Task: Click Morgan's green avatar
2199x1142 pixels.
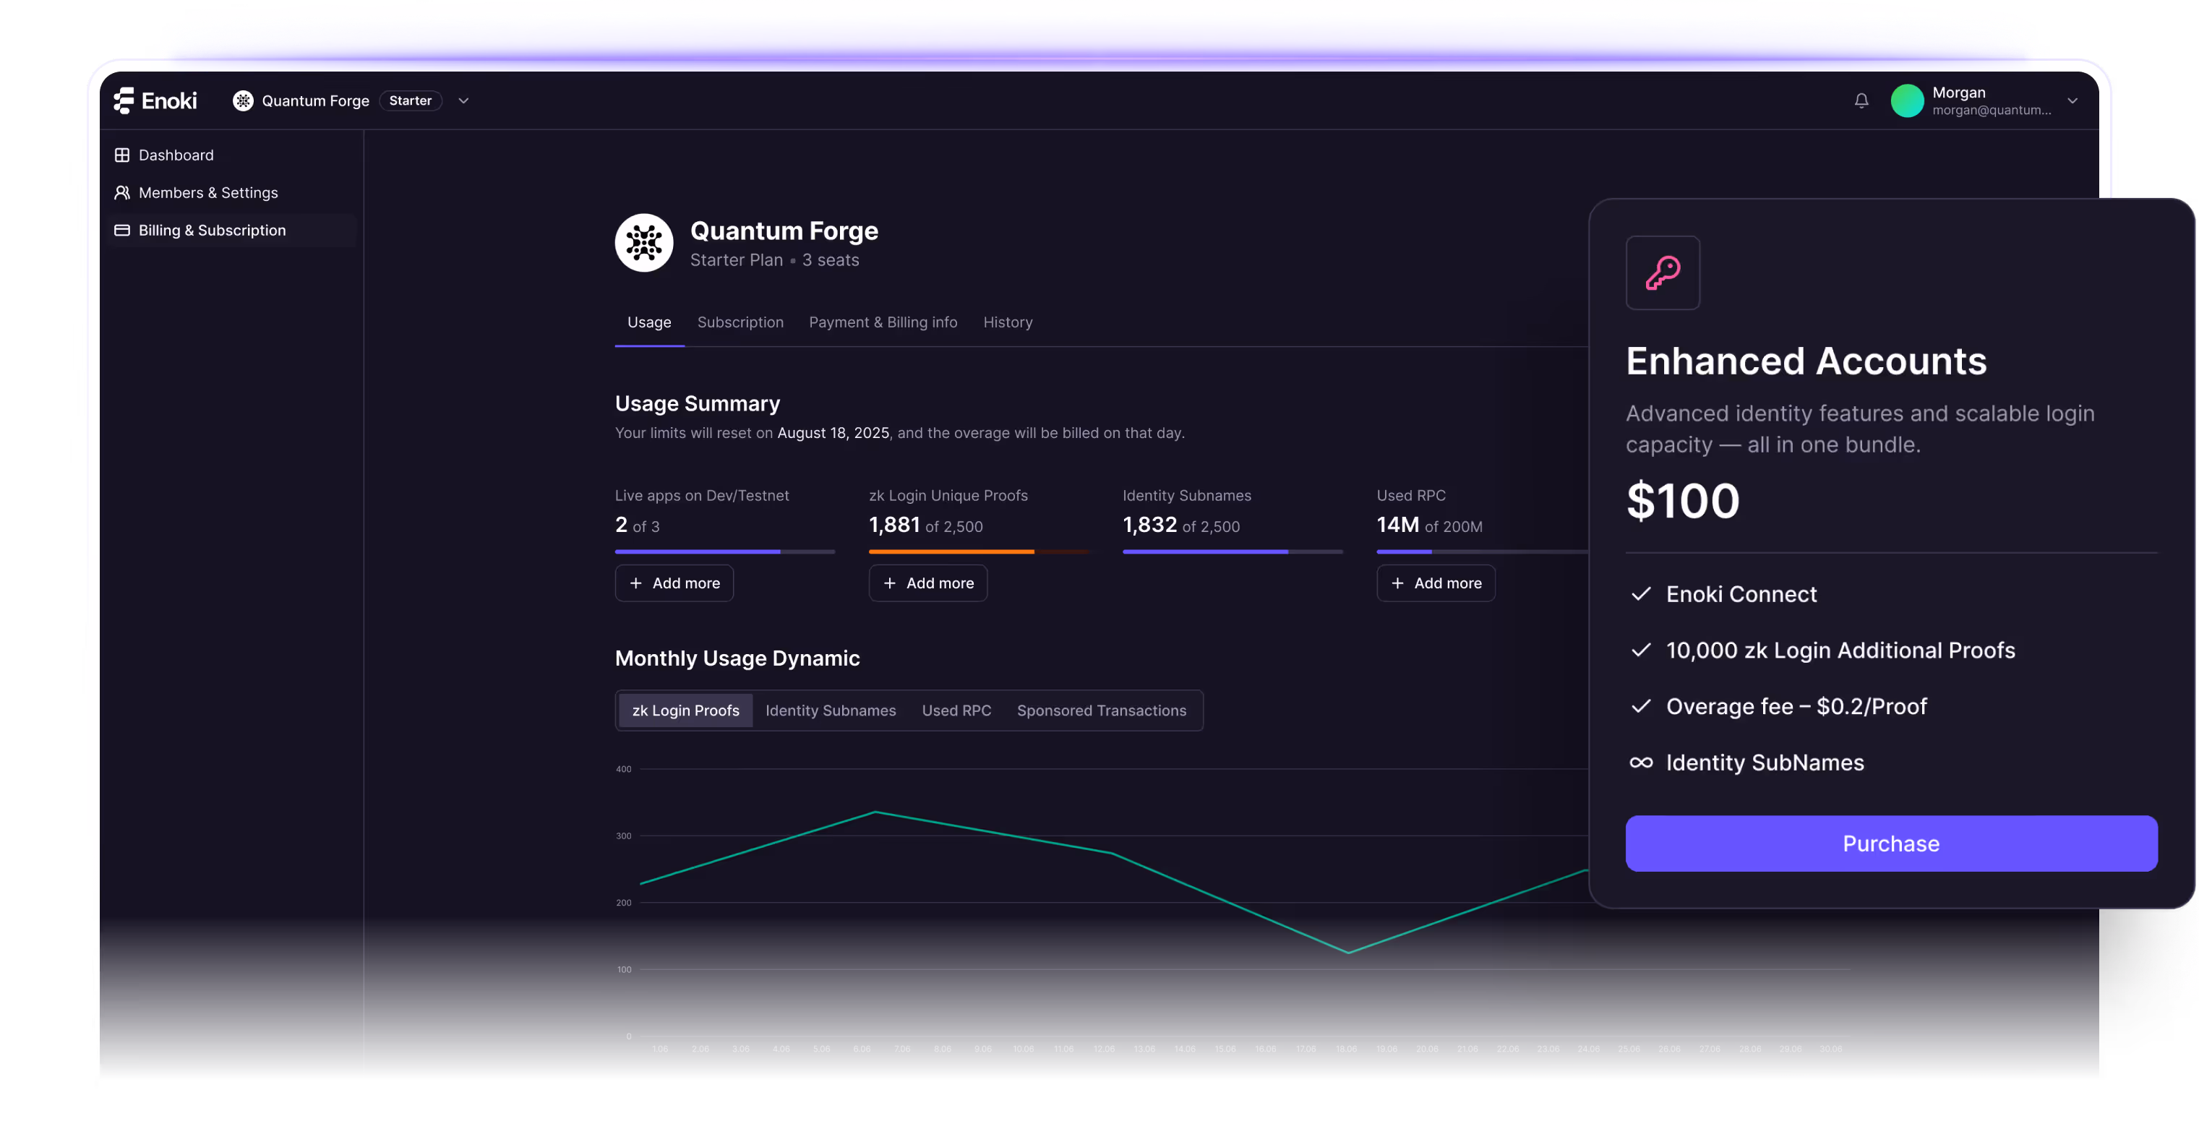Action: [1906, 100]
